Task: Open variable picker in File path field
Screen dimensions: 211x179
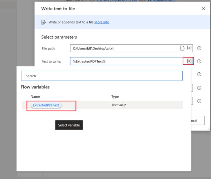Action: (x=189, y=48)
